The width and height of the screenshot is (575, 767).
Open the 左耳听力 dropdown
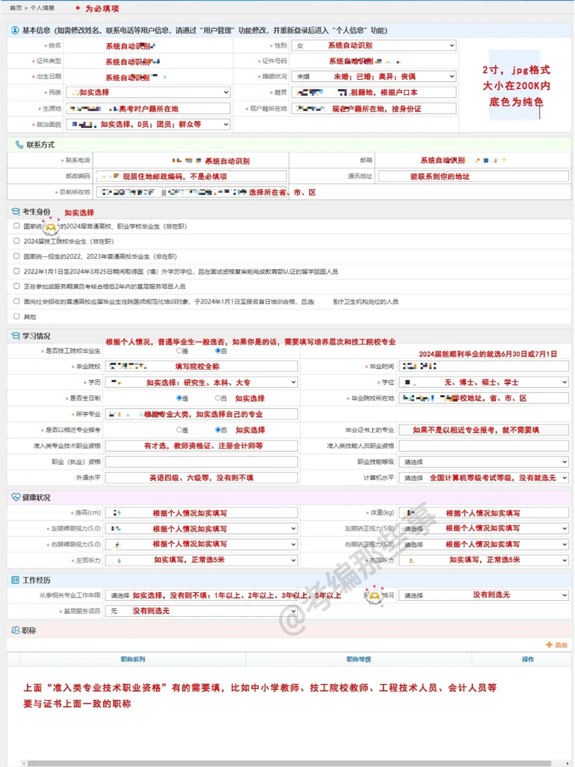click(201, 560)
